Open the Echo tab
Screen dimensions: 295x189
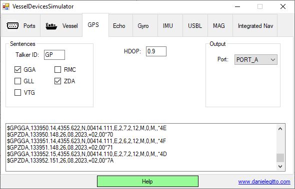pos(121,25)
